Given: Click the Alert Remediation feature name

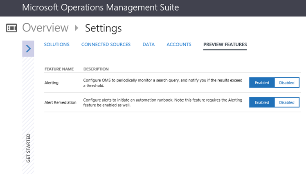Looking at the screenshot, I should [60, 102].
